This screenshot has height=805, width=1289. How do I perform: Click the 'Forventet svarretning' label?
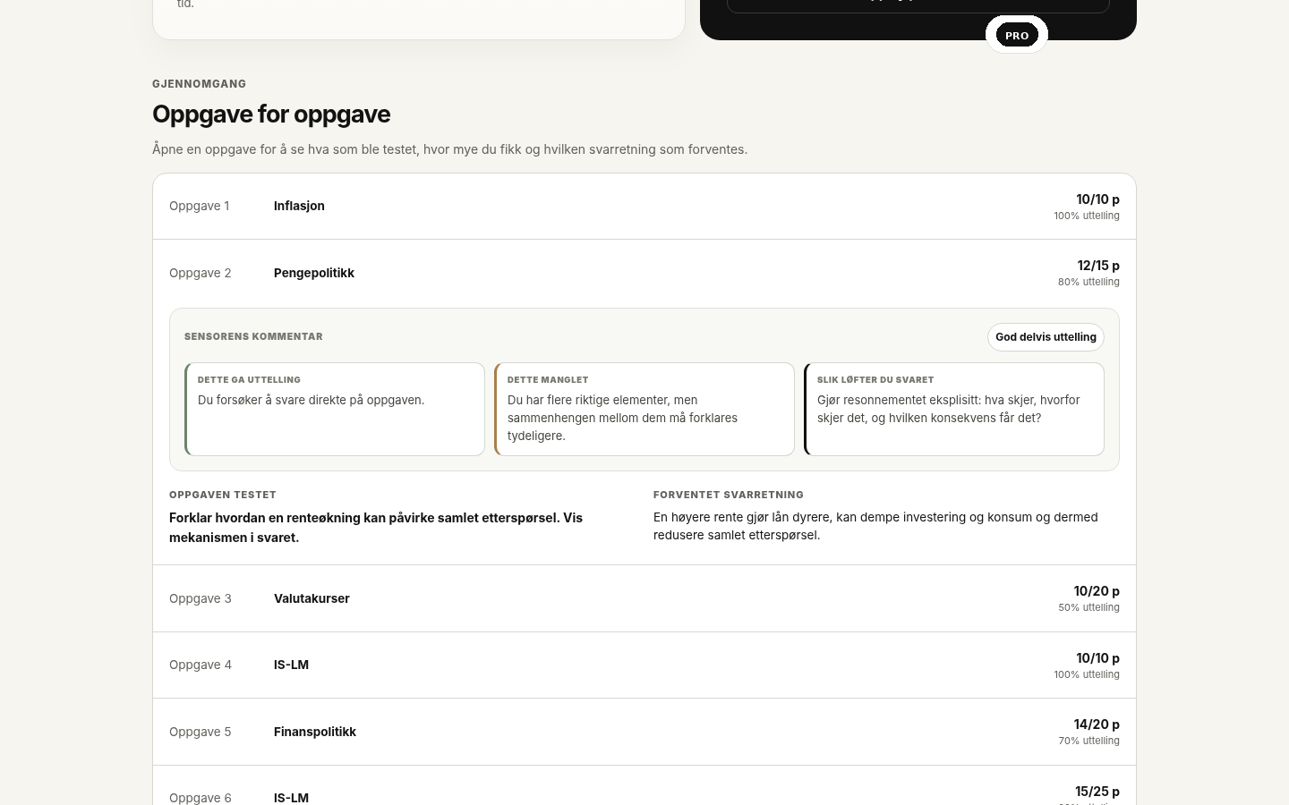tap(729, 495)
